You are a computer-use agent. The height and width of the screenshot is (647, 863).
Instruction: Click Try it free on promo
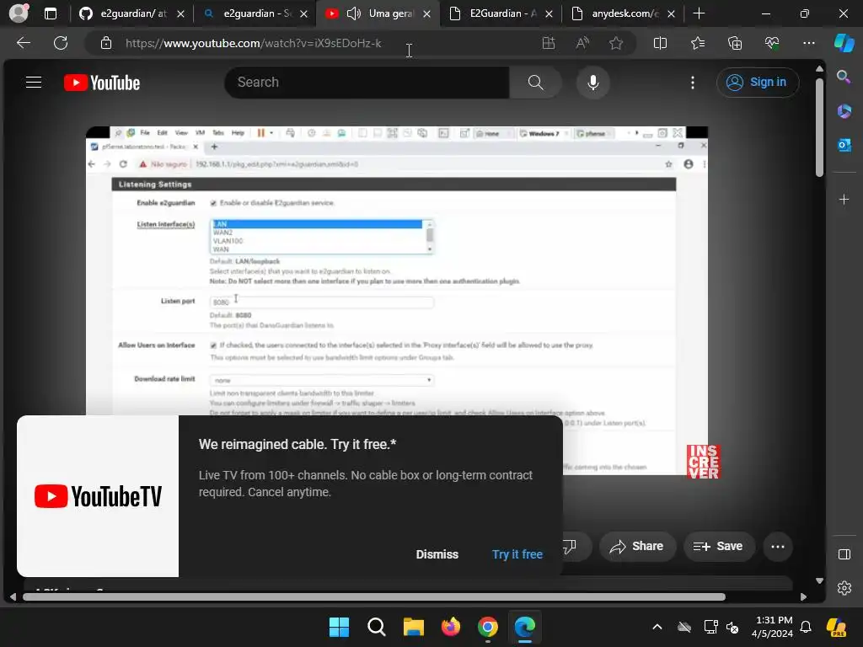click(x=517, y=554)
